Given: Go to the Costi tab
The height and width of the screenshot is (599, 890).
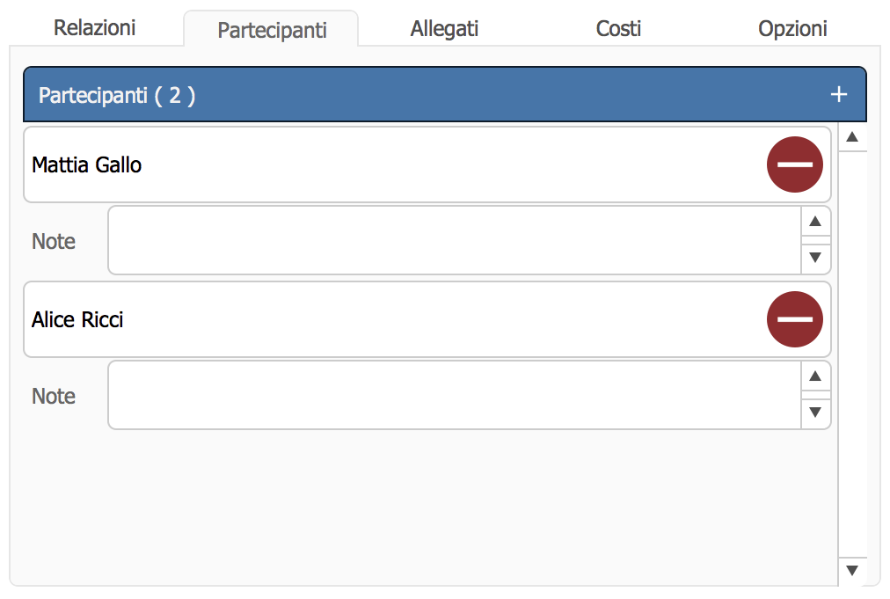Looking at the screenshot, I should click(x=618, y=28).
